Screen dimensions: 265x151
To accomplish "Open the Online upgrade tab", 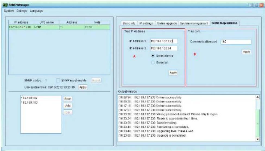I will coord(167,23).
